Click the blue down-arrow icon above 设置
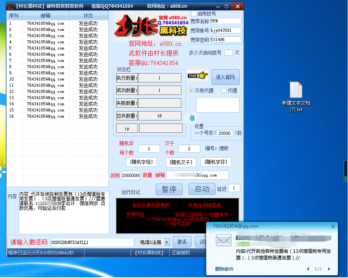 (x=191, y=118)
